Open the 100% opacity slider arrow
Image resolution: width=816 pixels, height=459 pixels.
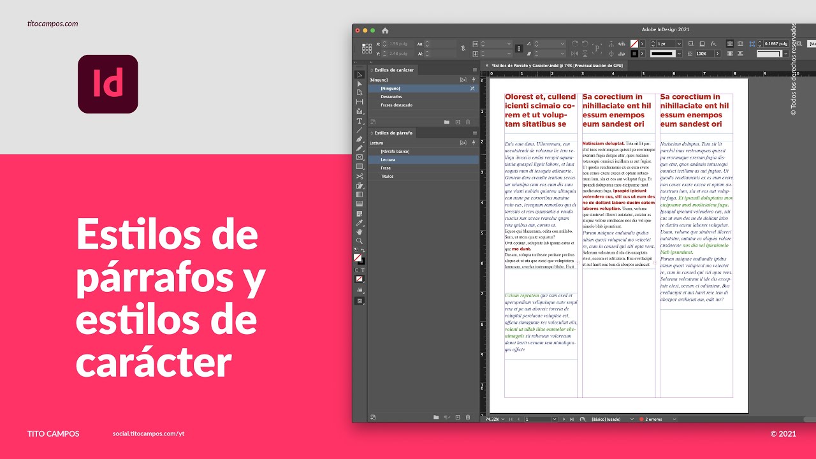tap(717, 54)
